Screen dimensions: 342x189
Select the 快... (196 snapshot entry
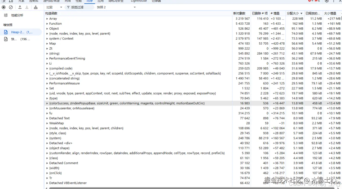coord(21,39)
